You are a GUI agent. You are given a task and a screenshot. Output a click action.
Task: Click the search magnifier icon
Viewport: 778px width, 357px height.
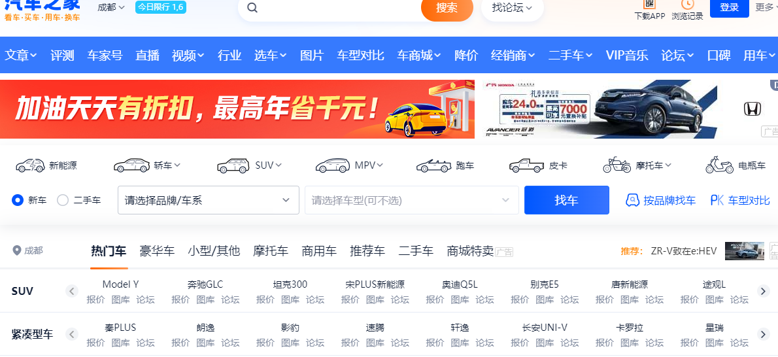[252, 7]
